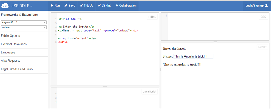Expand the External Resources section
The height and width of the screenshot is (109, 271).
pos(14,44)
